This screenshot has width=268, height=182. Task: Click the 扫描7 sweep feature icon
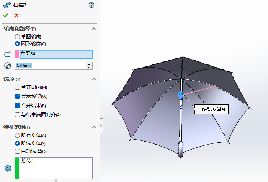coord(7,5)
